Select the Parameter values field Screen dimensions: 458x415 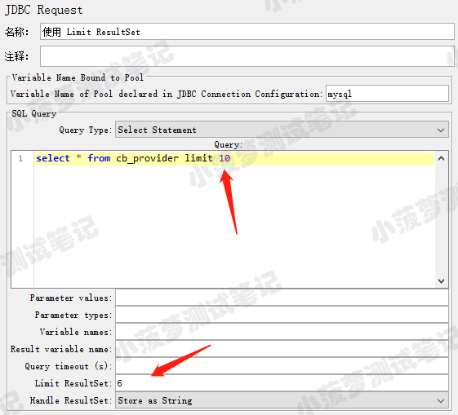point(282,298)
